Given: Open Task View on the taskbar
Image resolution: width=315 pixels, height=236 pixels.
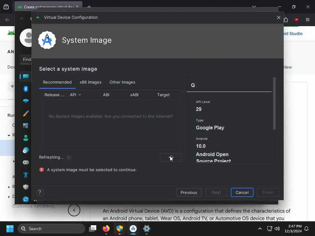Looking at the screenshot, I should [93, 229].
